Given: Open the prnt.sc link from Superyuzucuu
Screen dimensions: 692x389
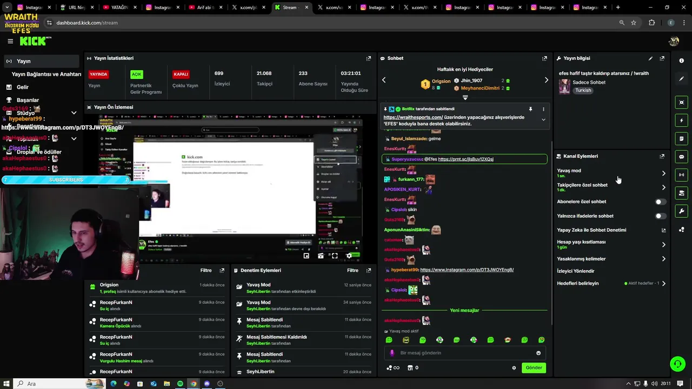Looking at the screenshot, I should click(x=465, y=159).
